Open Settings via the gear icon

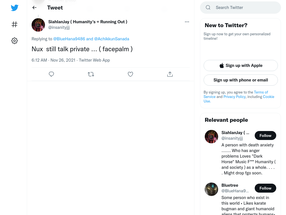[15, 41]
